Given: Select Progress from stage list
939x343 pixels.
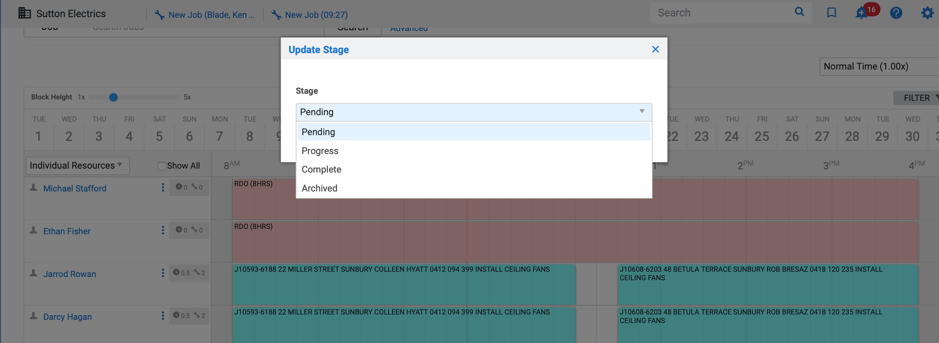Looking at the screenshot, I should [320, 151].
